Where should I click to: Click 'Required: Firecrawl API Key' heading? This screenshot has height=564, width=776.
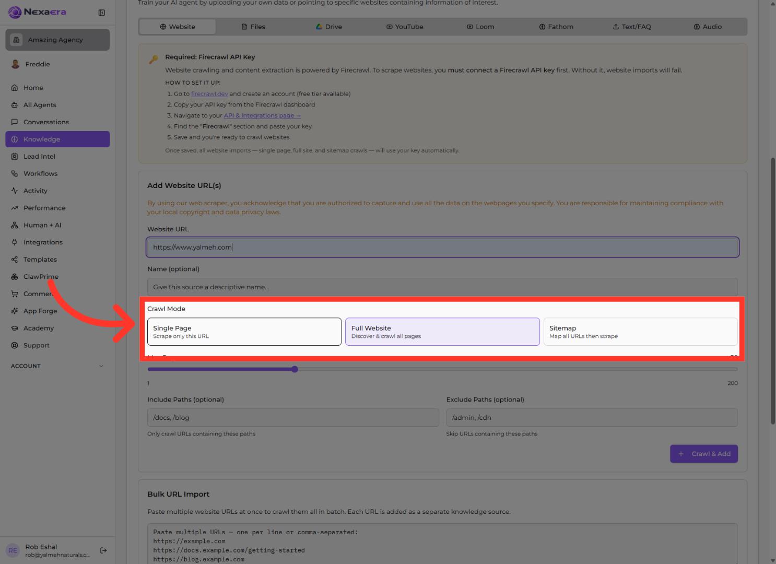(x=210, y=57)
